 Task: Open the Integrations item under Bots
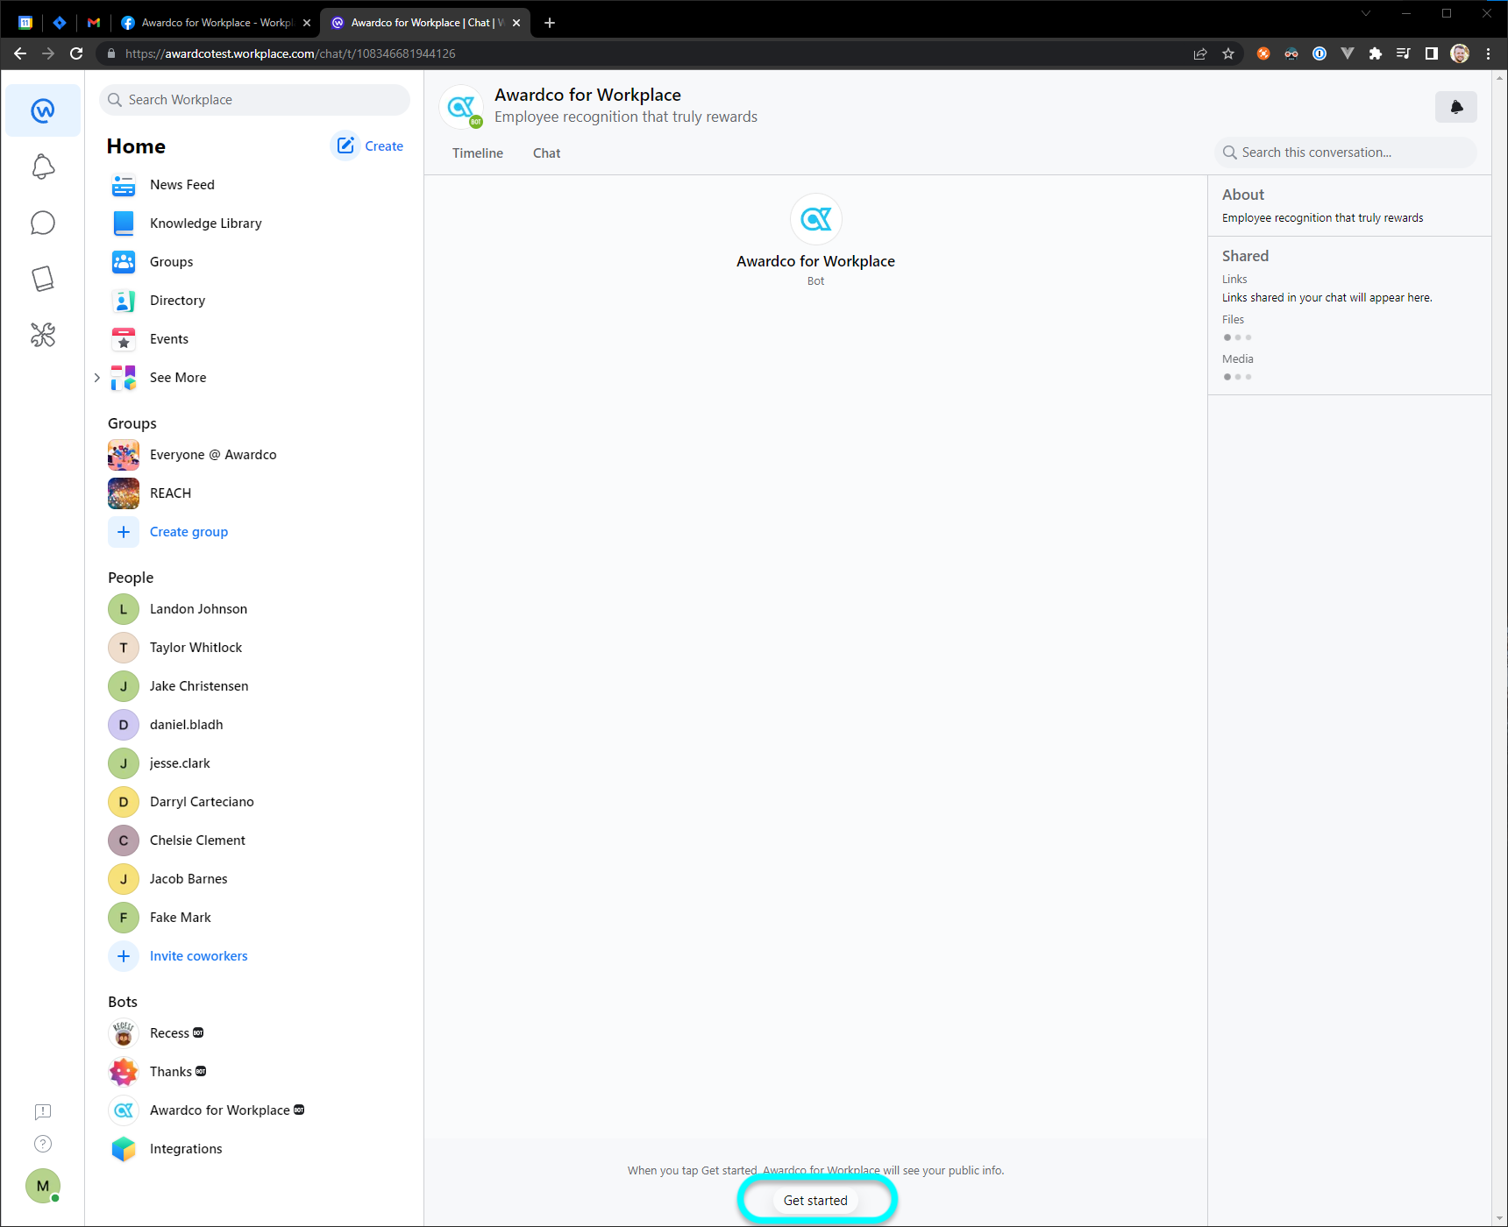point(186,1149)
